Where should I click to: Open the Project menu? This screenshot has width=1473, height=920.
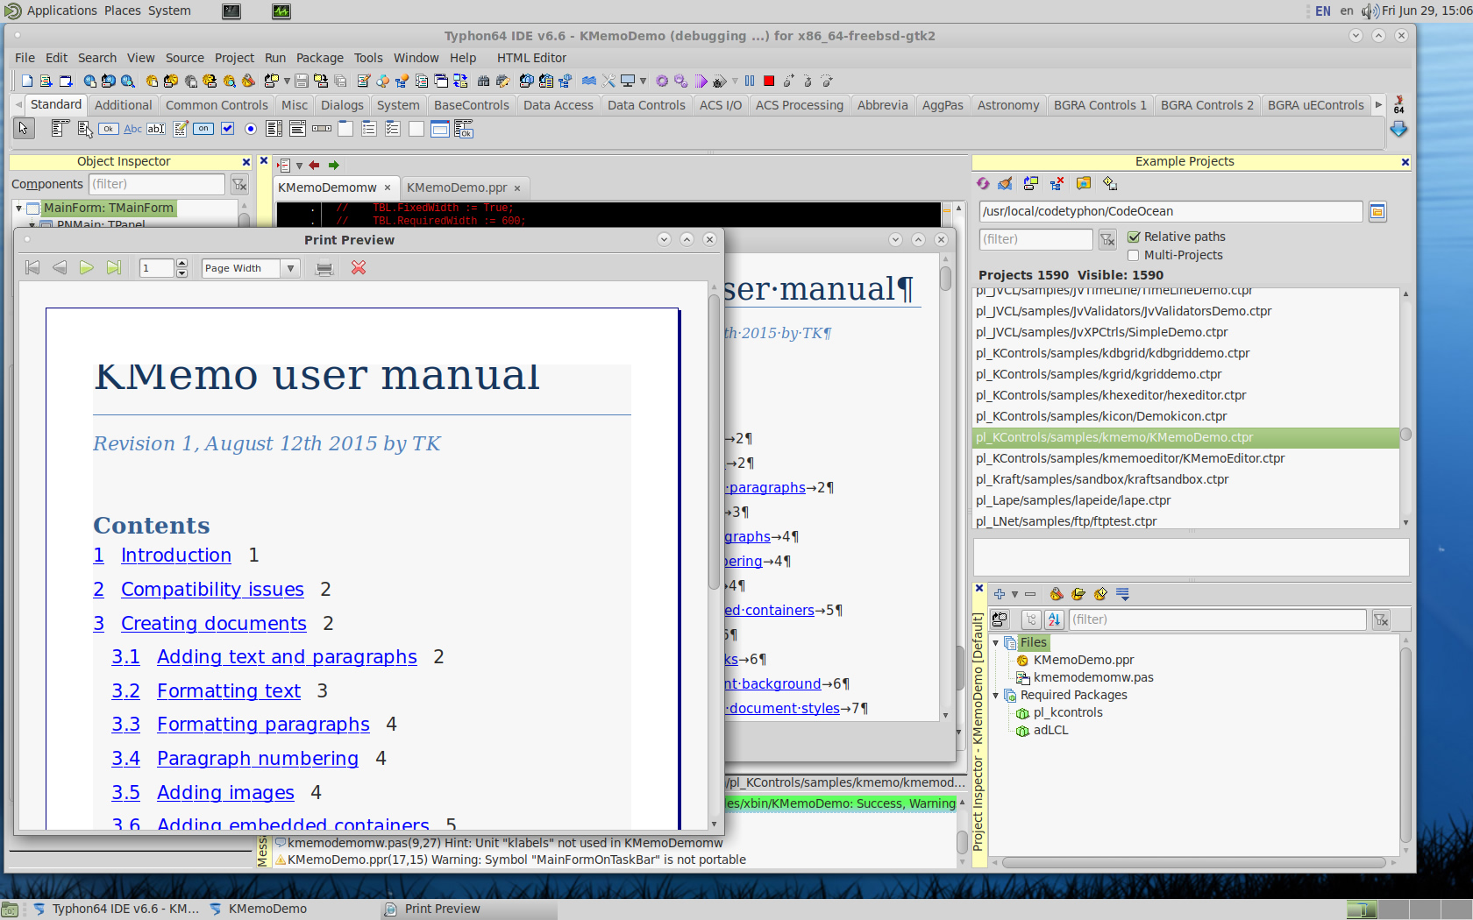point(234,58)
